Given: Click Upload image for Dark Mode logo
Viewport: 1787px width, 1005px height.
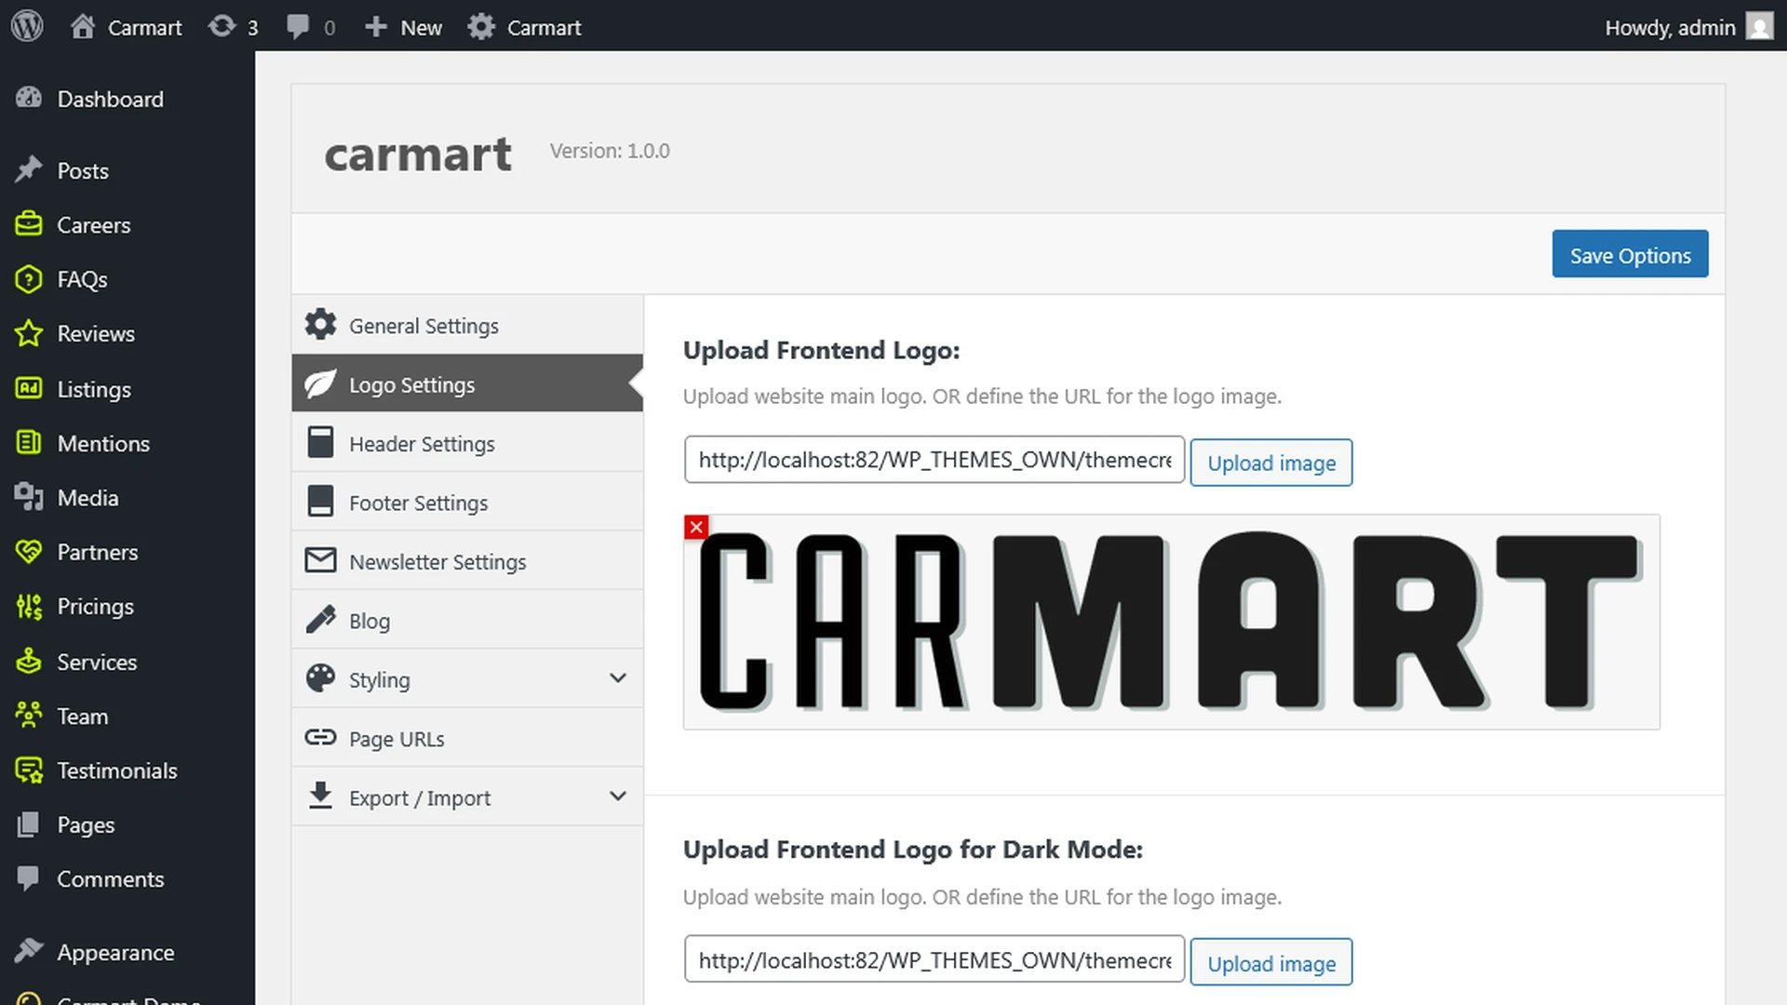Looking at the screenshot, I should click(x=1271, y=962).
